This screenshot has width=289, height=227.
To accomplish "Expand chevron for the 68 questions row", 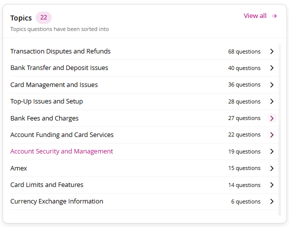I will point(272,51).
